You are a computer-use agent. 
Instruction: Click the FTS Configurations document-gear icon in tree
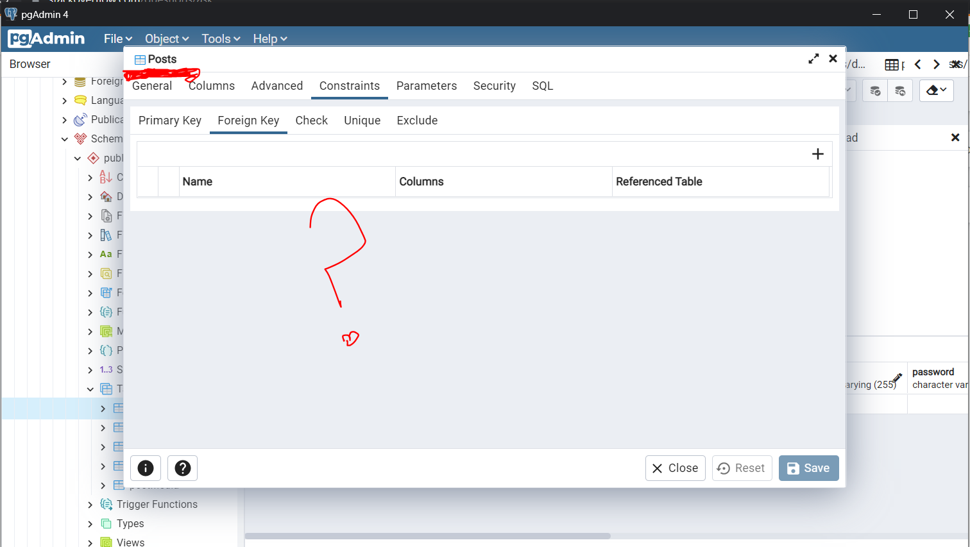[106, 216]
